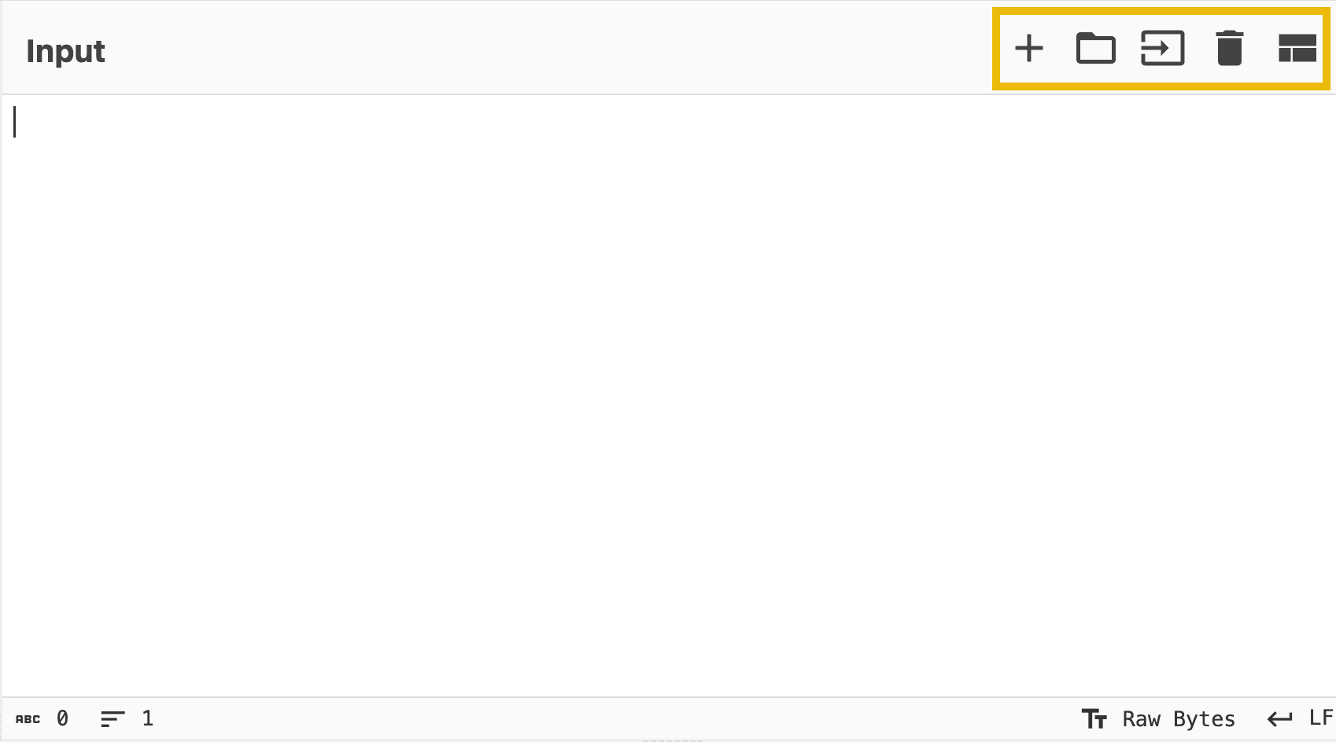This screenshot has width=1336, height=742.
Task: Click the return arrow end-of-line icon
Action: tap(1279, 719)
